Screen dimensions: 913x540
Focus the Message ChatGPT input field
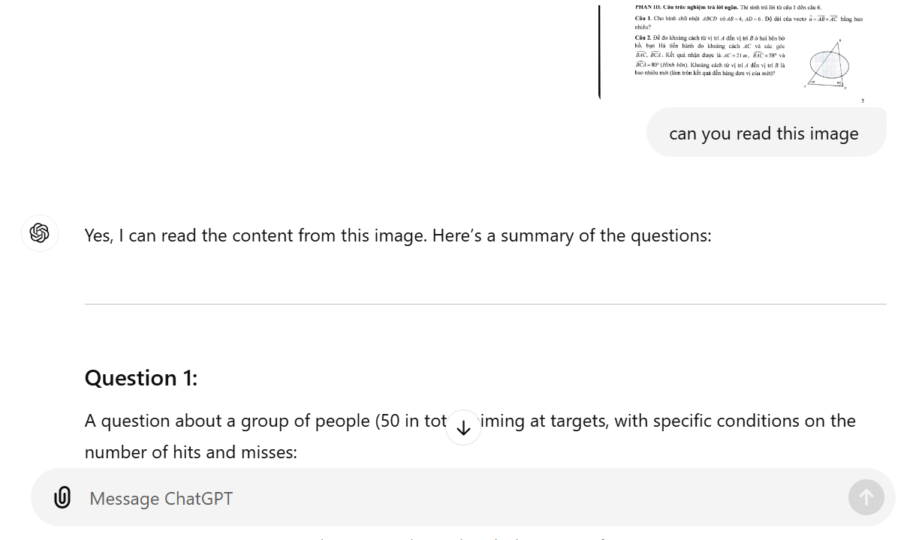450,498
